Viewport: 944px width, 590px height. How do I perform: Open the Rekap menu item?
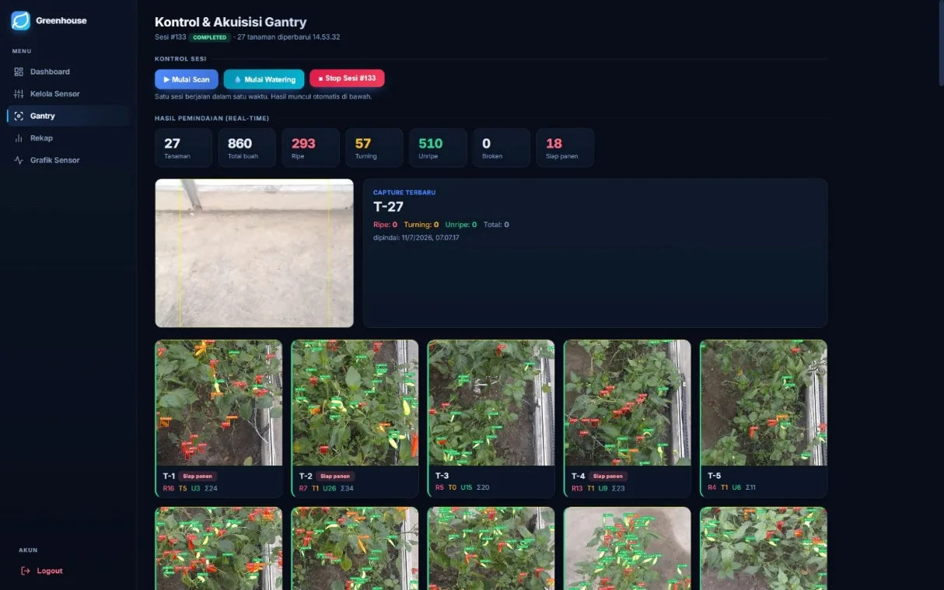click(x=69, y=138)
